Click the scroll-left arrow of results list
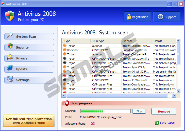 click(64, 96)
